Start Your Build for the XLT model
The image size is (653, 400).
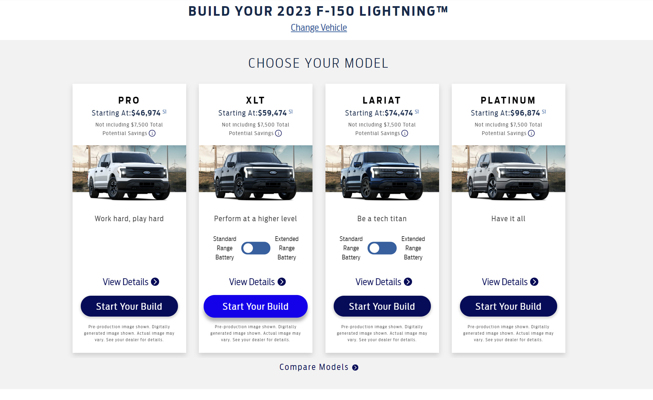[255, 306]
